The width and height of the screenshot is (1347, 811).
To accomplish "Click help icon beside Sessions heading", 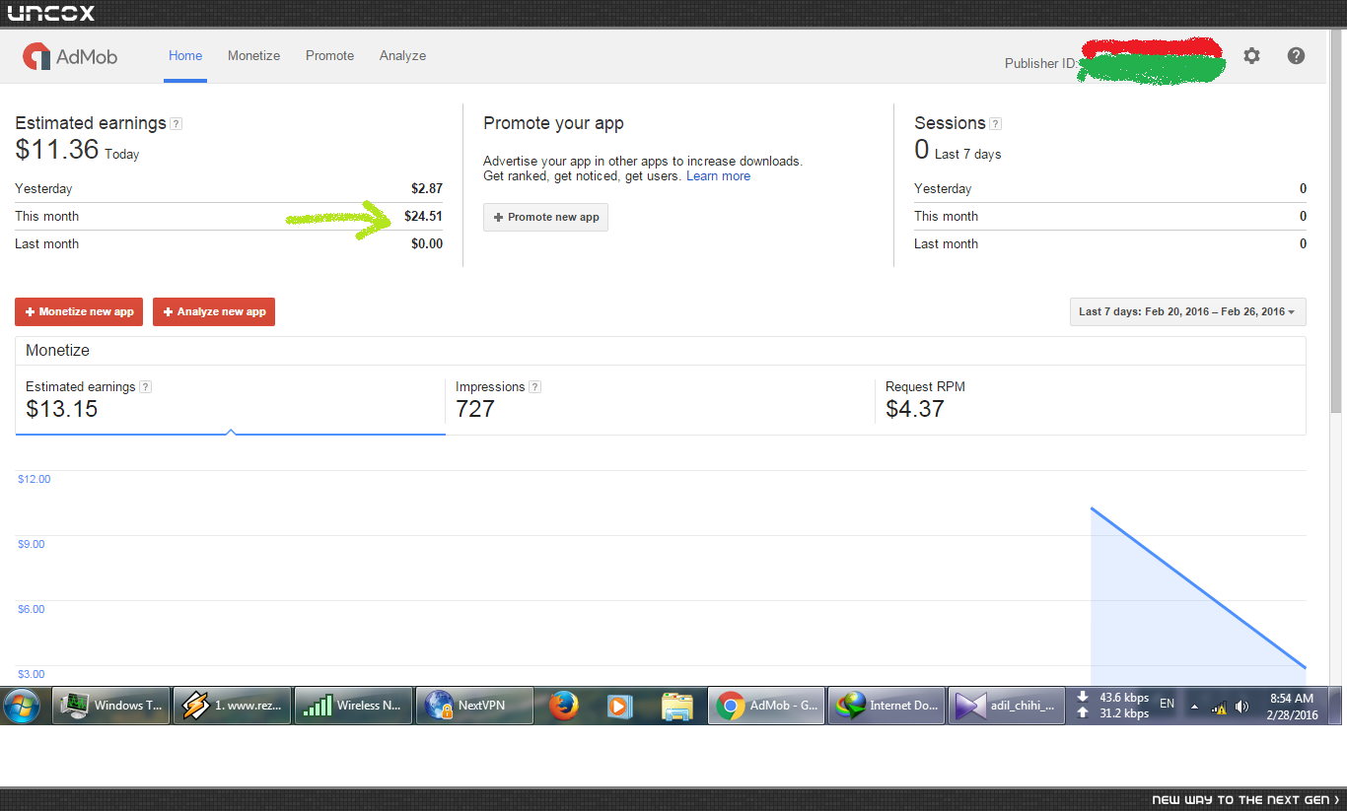I will 996,124.
